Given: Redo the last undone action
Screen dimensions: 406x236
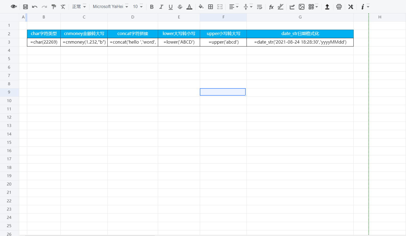Looking at the screenshot, I should [44, 7].
